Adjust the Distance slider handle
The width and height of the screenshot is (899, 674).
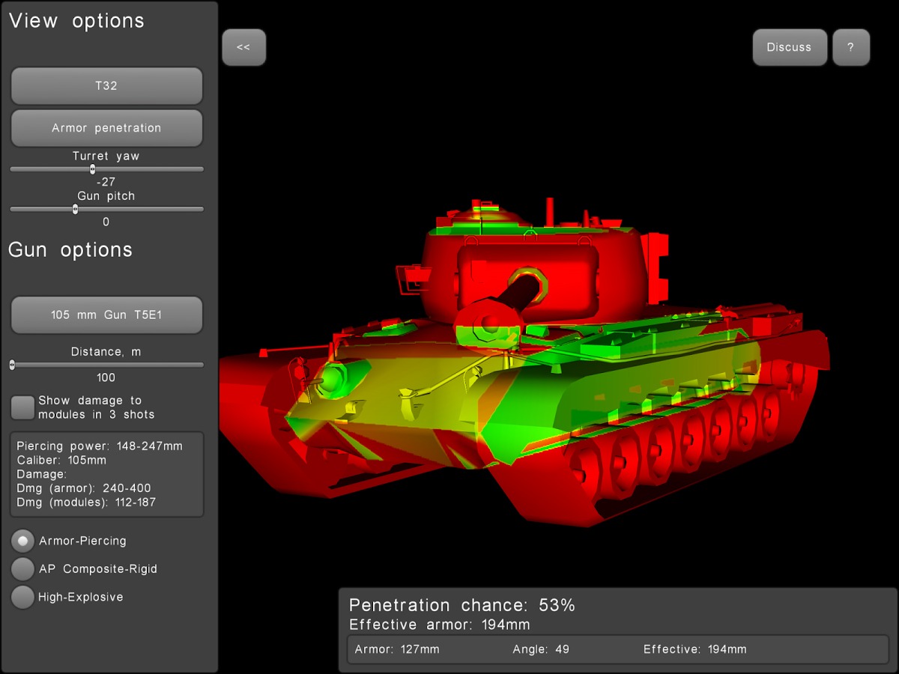[12, 365]
